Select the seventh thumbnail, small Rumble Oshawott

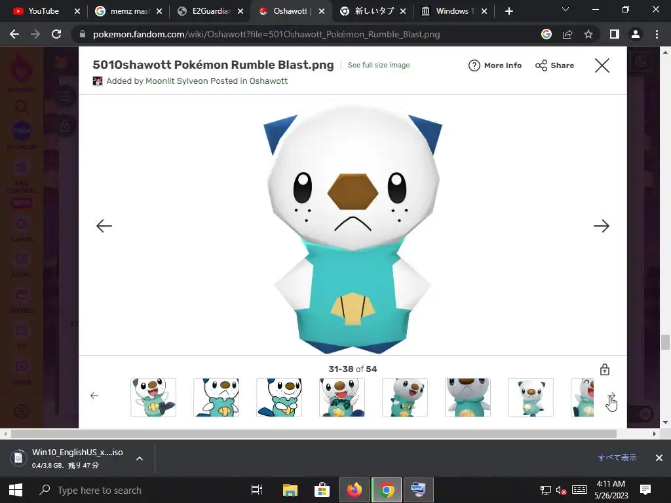pos(531,398)
